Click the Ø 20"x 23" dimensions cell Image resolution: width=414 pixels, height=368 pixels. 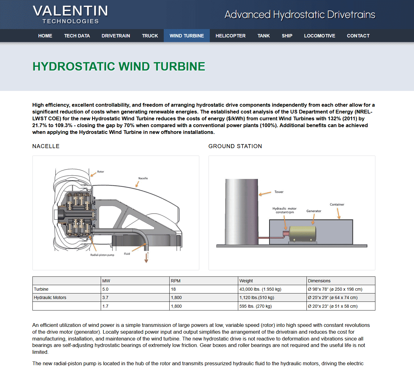(341, 306)
